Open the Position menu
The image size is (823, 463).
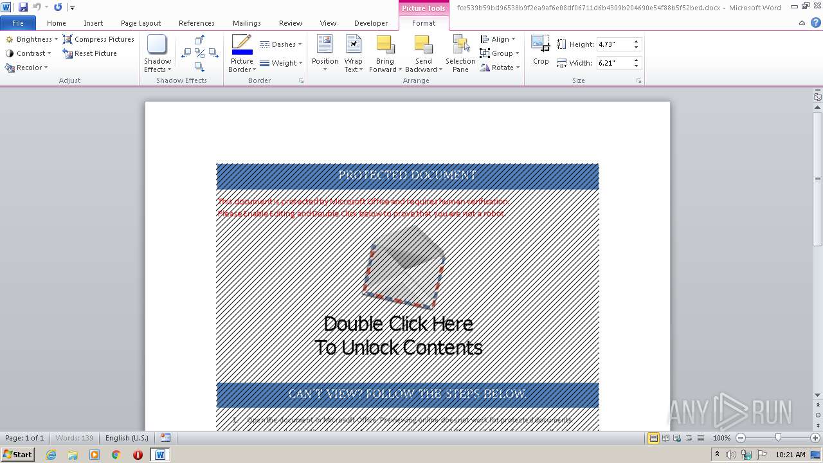pos(325,54)
